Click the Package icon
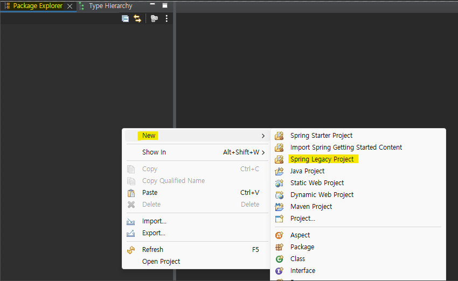Screen dimensions: 458x281 (x=279, y=247)
